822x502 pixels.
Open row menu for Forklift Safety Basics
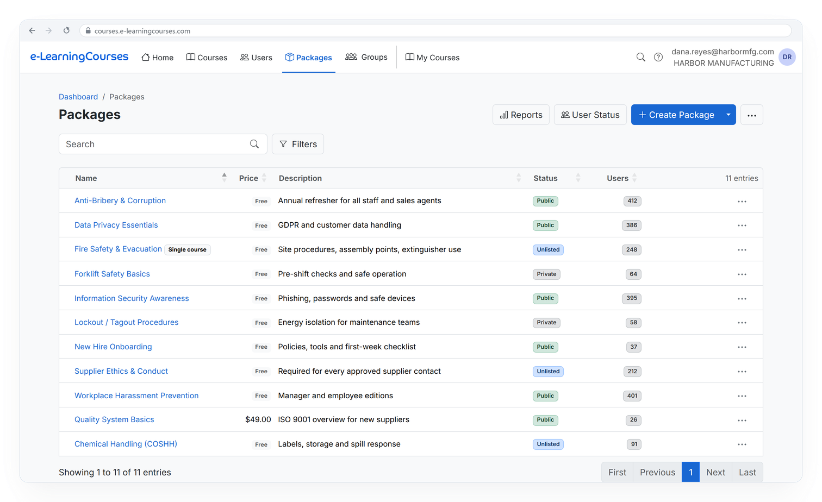[742, 274]
